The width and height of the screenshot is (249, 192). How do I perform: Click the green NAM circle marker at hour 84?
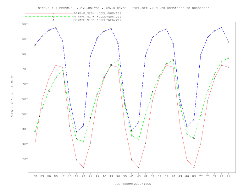[228, 58]
